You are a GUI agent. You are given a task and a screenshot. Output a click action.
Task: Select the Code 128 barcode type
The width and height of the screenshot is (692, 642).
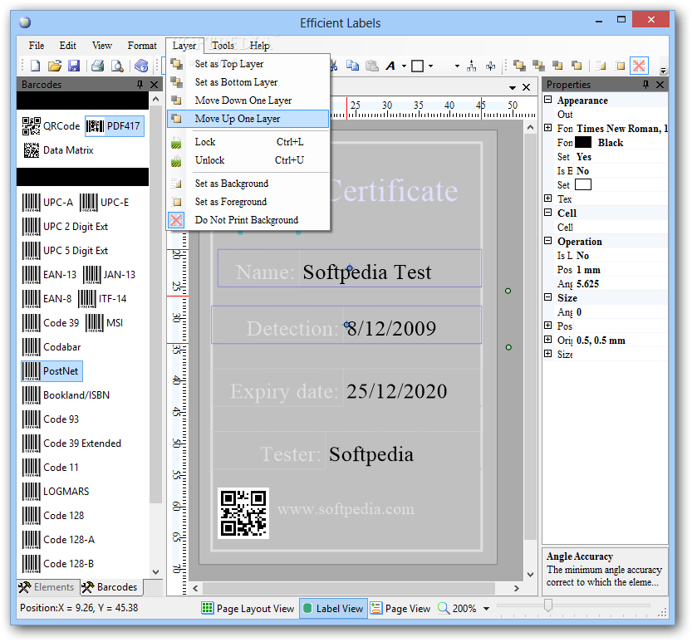pyautogui.click(x=53, y=516)
